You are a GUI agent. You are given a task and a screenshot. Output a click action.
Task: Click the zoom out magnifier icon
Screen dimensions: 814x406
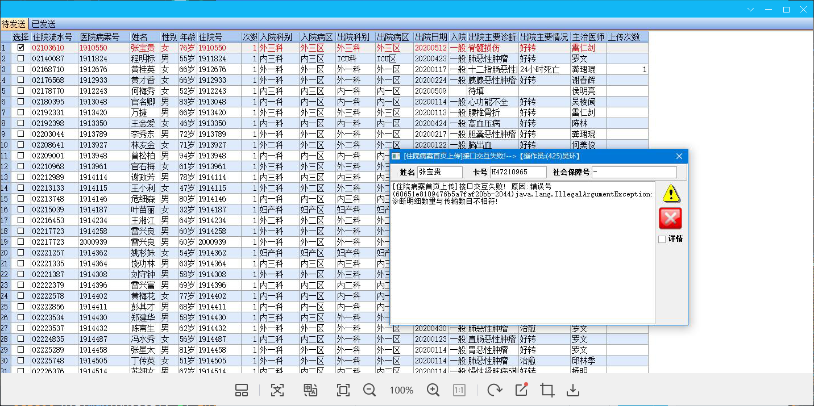click(369, 390)
